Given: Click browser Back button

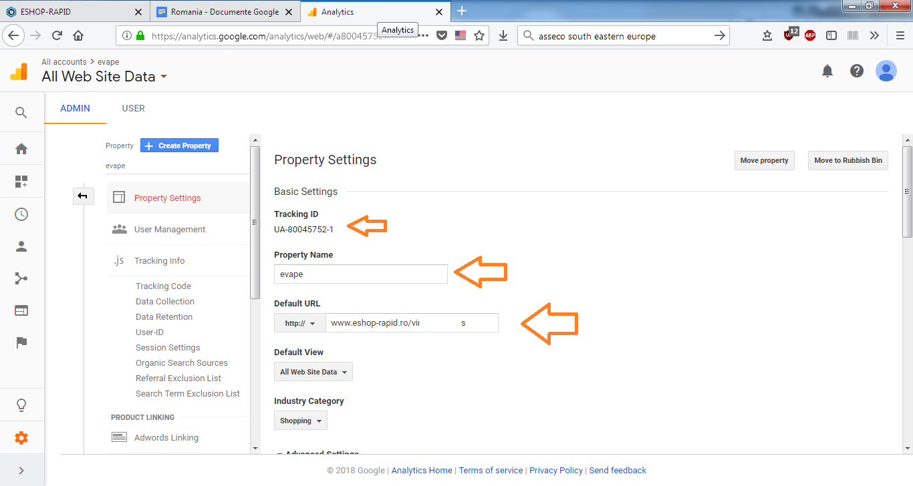Looking at the screenshot, I should pos(13,36).
